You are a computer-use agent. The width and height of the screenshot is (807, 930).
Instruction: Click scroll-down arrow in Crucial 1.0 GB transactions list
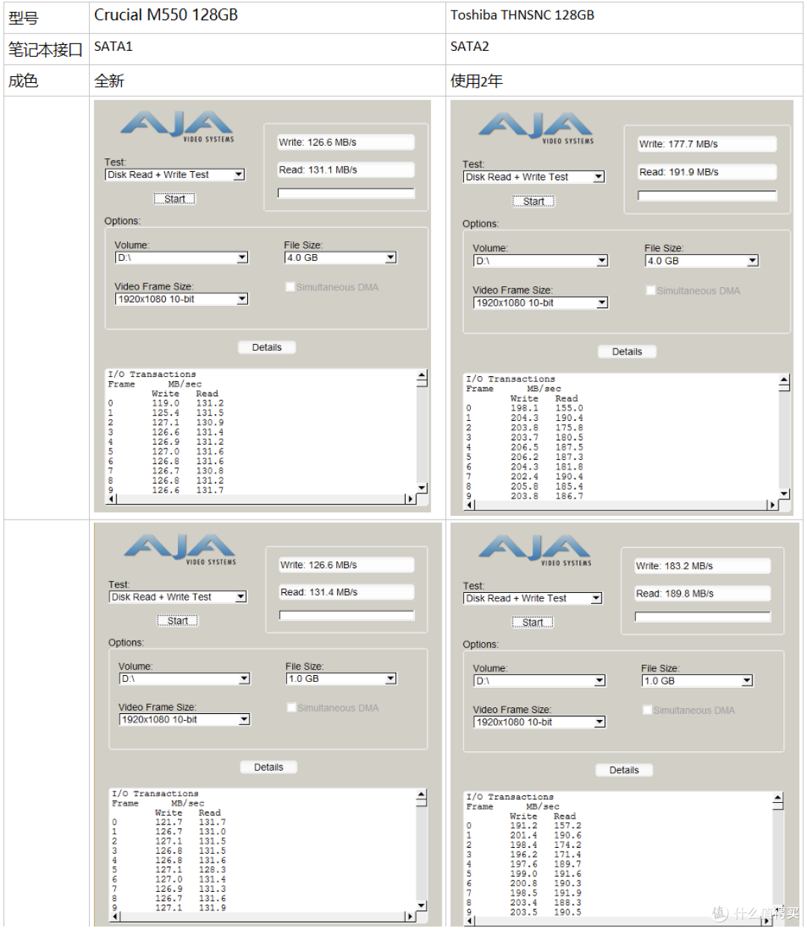coord(421,905)
